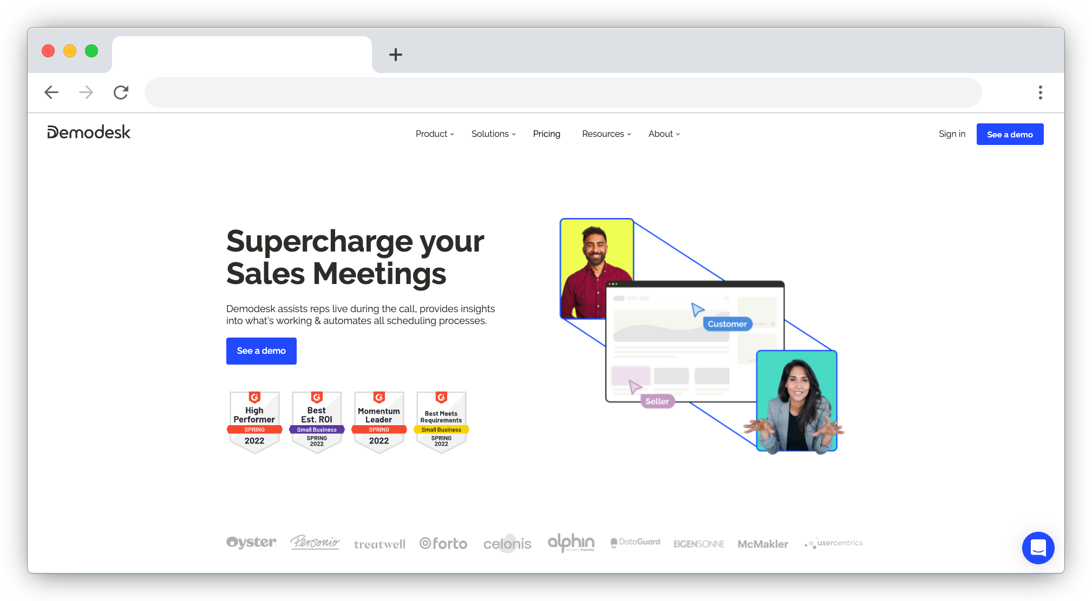Click the Pricing menu item
Viewport: 1092px width, 601px height.
[546, 134]
